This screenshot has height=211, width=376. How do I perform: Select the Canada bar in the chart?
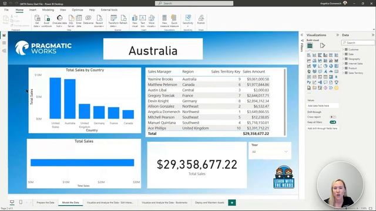pyautogui.click(x=128, y=114)
